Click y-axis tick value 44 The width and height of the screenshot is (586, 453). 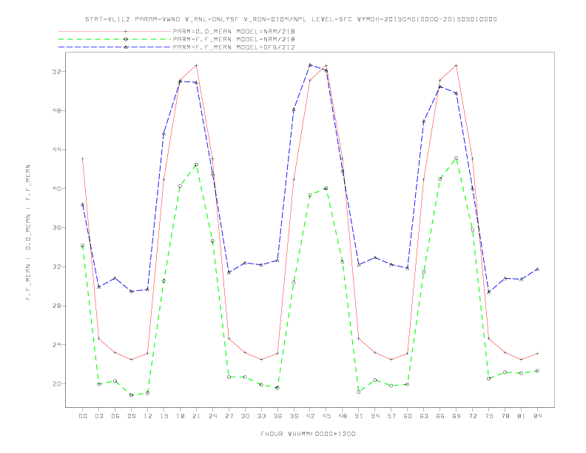click(57, 150)
